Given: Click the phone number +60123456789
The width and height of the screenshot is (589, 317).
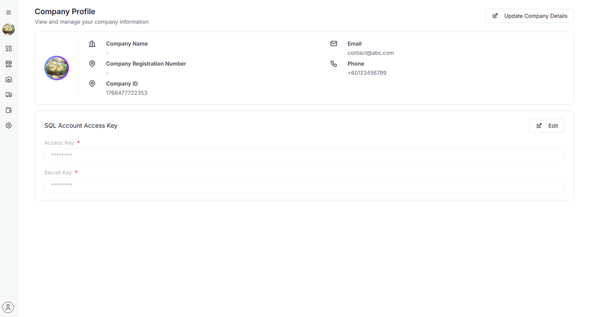Looking at the screenshot, I should tap(367, 73).
